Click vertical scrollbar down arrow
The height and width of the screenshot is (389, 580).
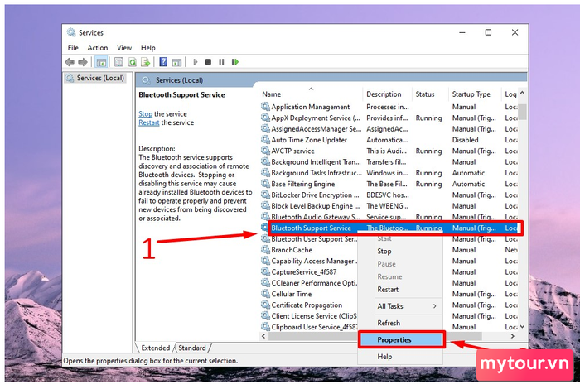click(x=522, y=327)
